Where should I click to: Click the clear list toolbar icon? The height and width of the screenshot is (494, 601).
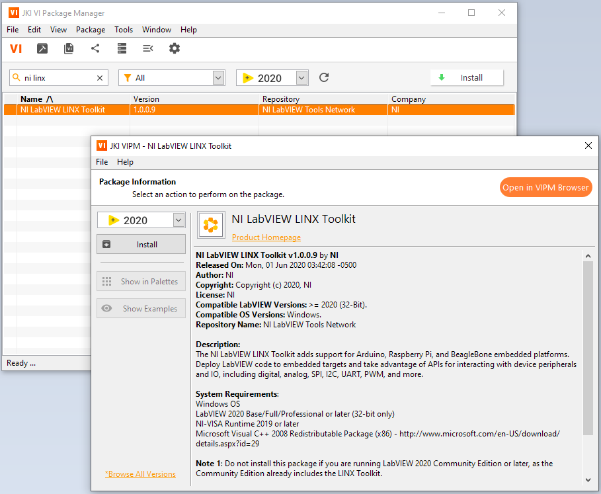pyautogui.click(x=148, y=48)
